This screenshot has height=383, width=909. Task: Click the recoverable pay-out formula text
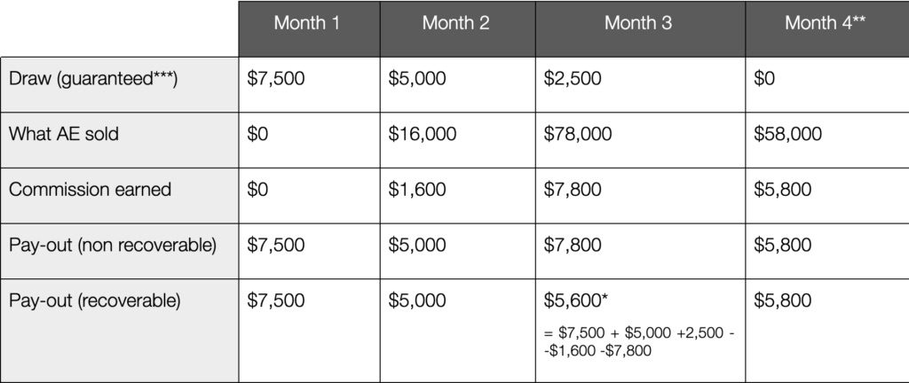point(638,341)
